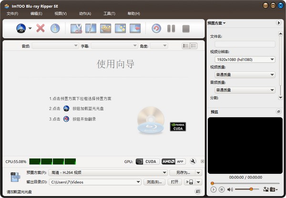
Task: Adjust the preview volume slider
Action: click(251, 189)
